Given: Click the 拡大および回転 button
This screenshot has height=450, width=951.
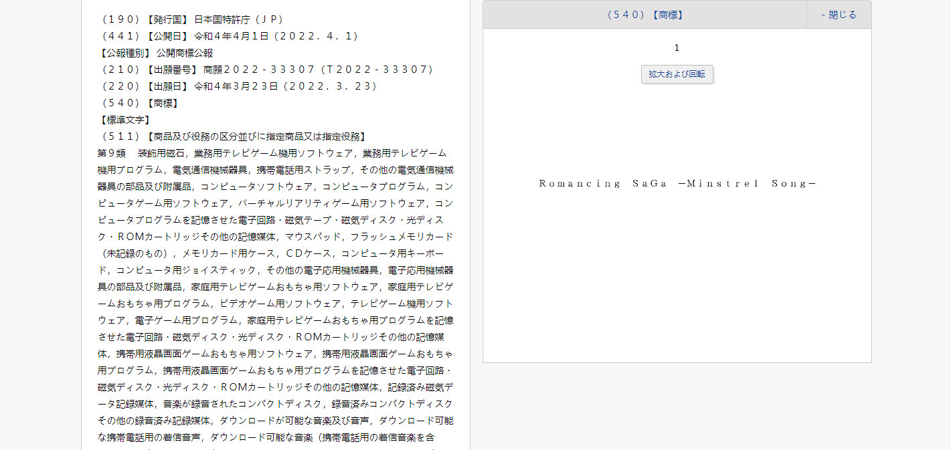Looking at the screenshot, I should tap(677, 74).
